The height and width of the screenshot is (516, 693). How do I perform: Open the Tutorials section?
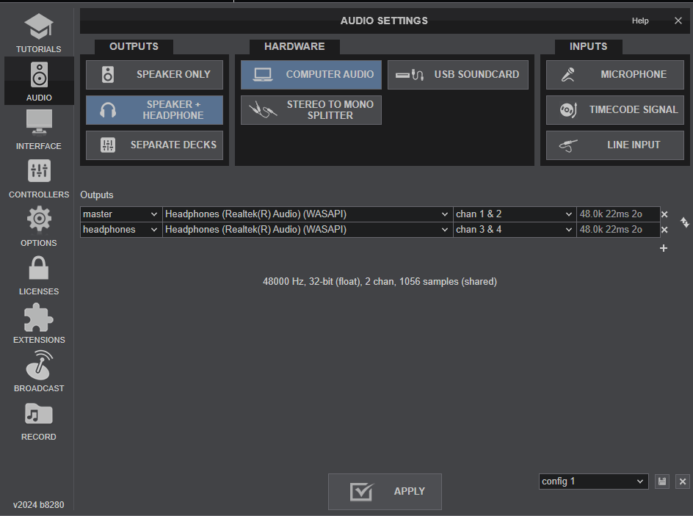[39, 33]
